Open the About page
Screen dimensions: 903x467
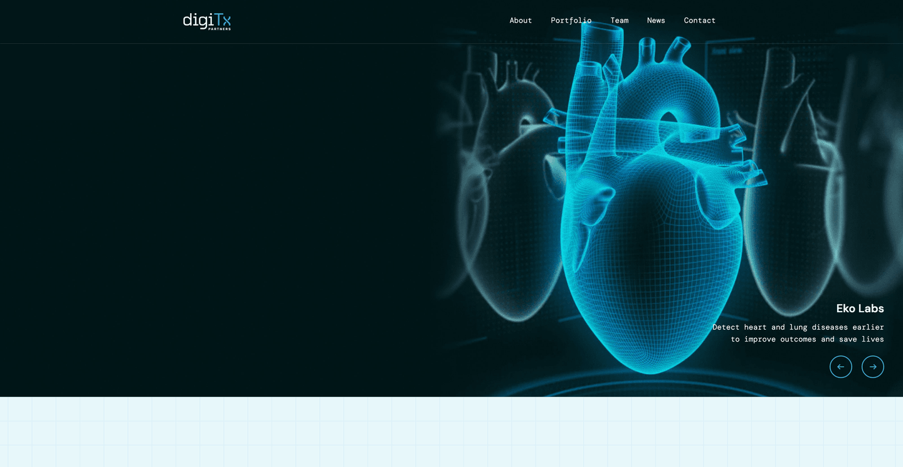520,20
